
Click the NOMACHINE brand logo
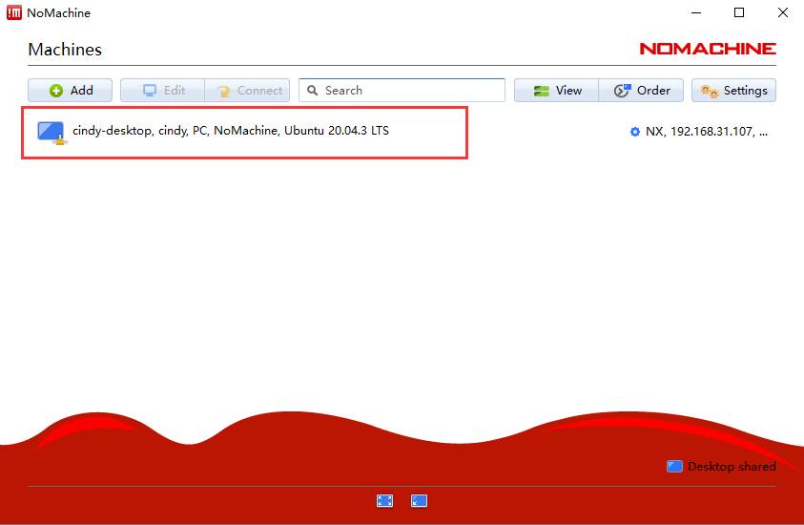(x=708, y=49)
